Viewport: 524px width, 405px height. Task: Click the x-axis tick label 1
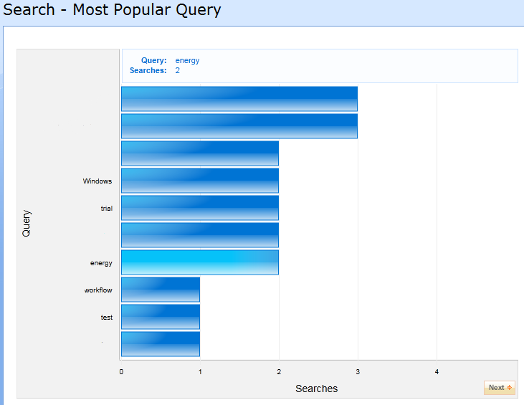pos(200,372)
